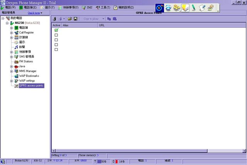
Task: Select the MMS Manager icon in tree
Action: coord(16,71)
